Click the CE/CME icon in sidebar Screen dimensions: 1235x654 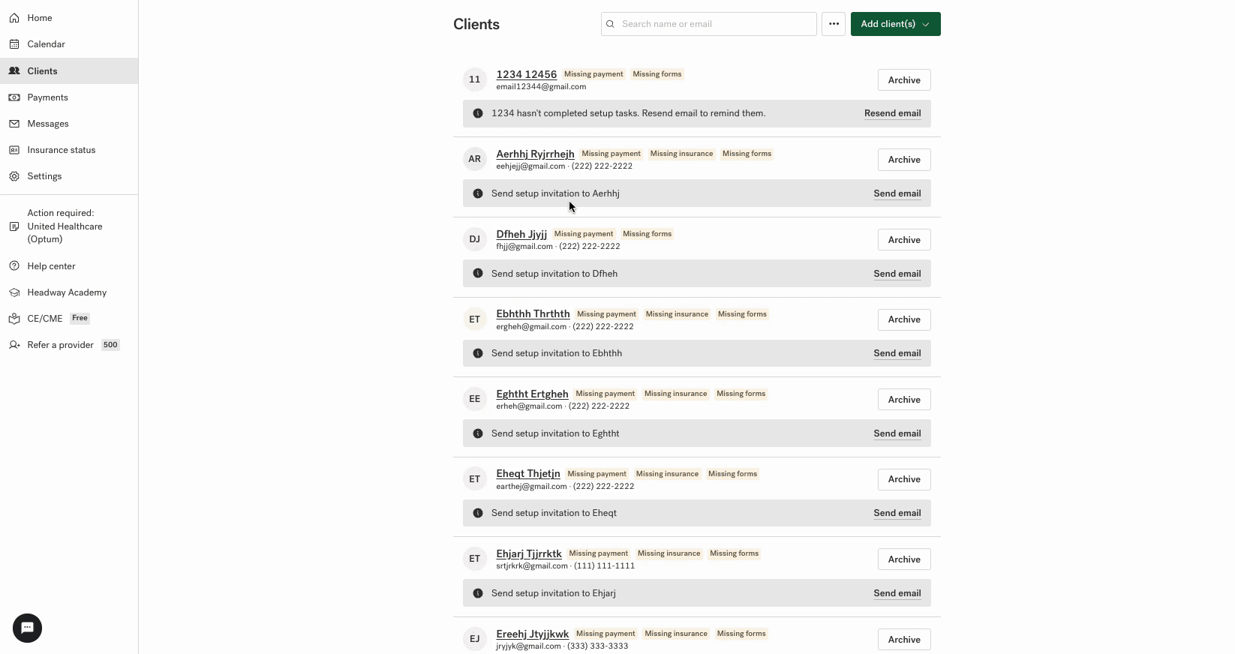pos(14,319)
